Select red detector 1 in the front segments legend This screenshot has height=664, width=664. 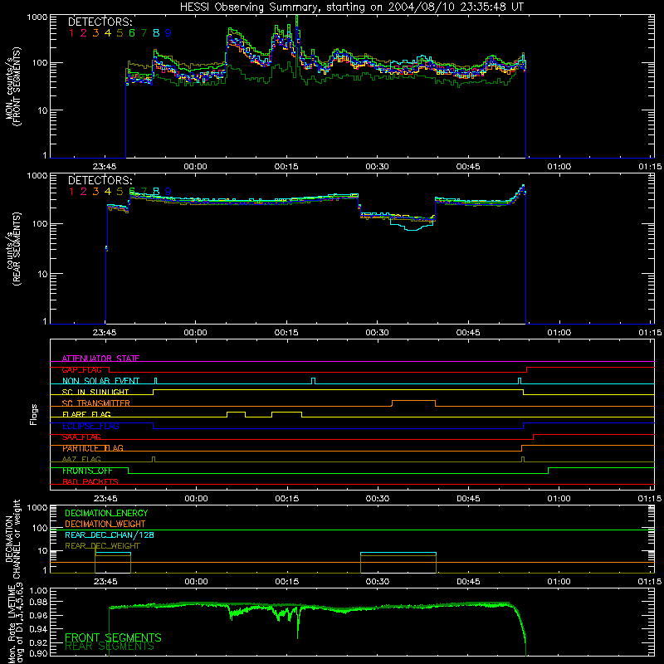point(71,33)
